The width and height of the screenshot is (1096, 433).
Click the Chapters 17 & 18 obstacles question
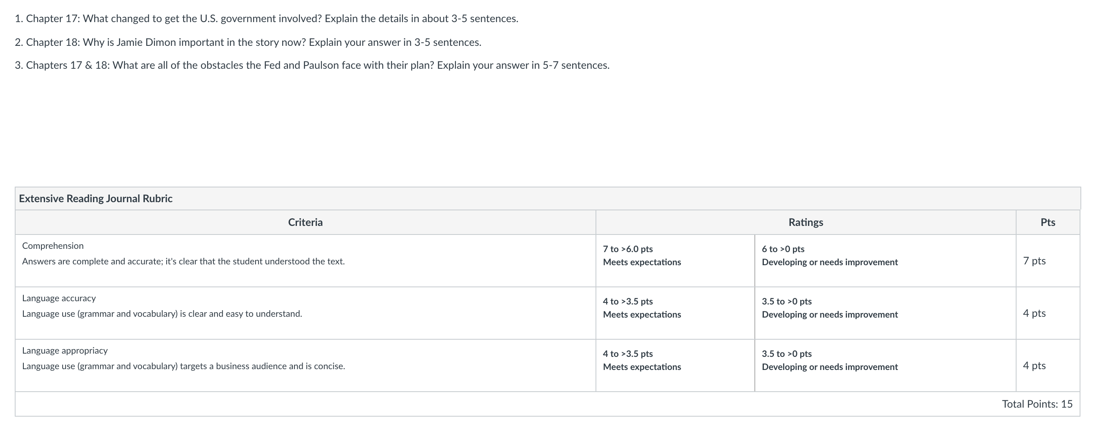(312, 65)
